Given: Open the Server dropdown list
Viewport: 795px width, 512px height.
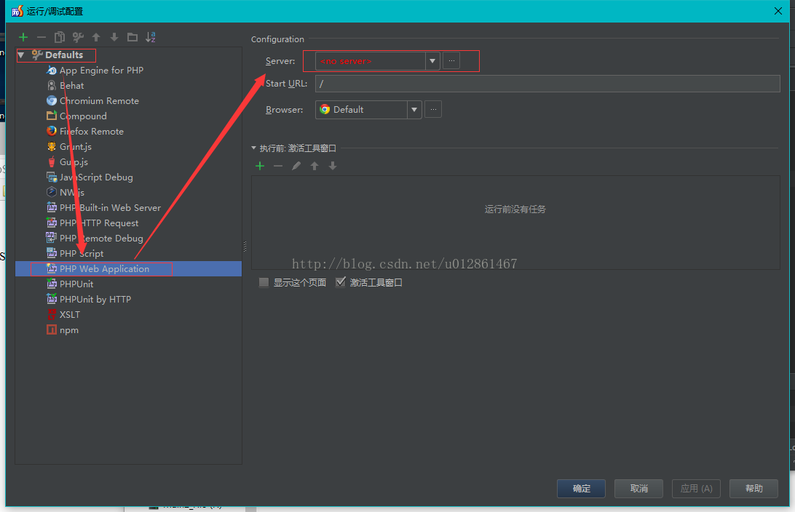Looking at the screenshot, I should tap(432, 61).
